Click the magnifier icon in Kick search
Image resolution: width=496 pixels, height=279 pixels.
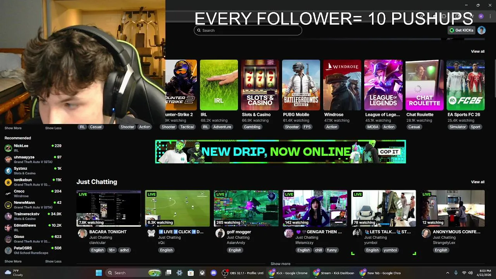(199, 30)
